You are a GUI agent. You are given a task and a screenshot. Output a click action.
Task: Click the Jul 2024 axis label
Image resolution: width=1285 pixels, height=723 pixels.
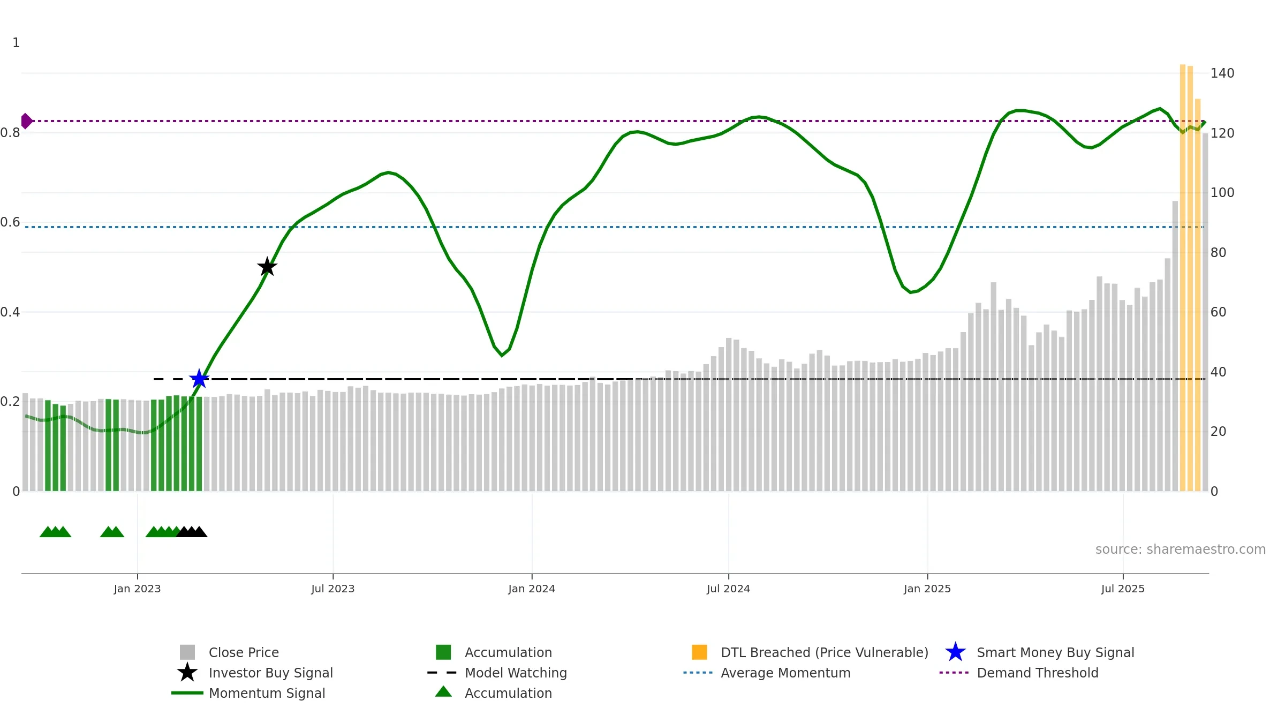tap(728, 589)
